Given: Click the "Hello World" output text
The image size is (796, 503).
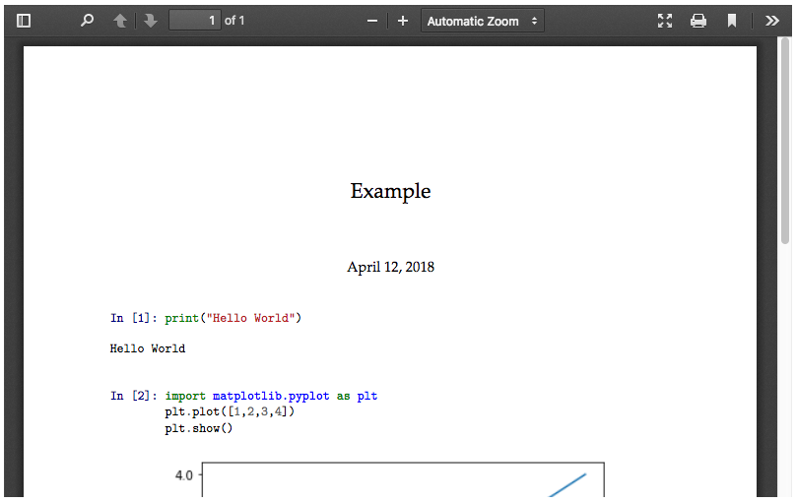Looking at the screenshot, I should coord(148,348).
